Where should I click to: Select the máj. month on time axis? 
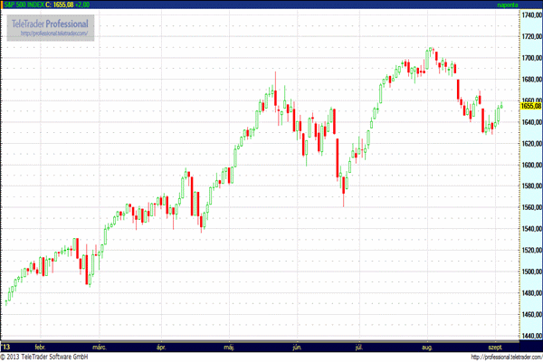(x=229, y=347)
